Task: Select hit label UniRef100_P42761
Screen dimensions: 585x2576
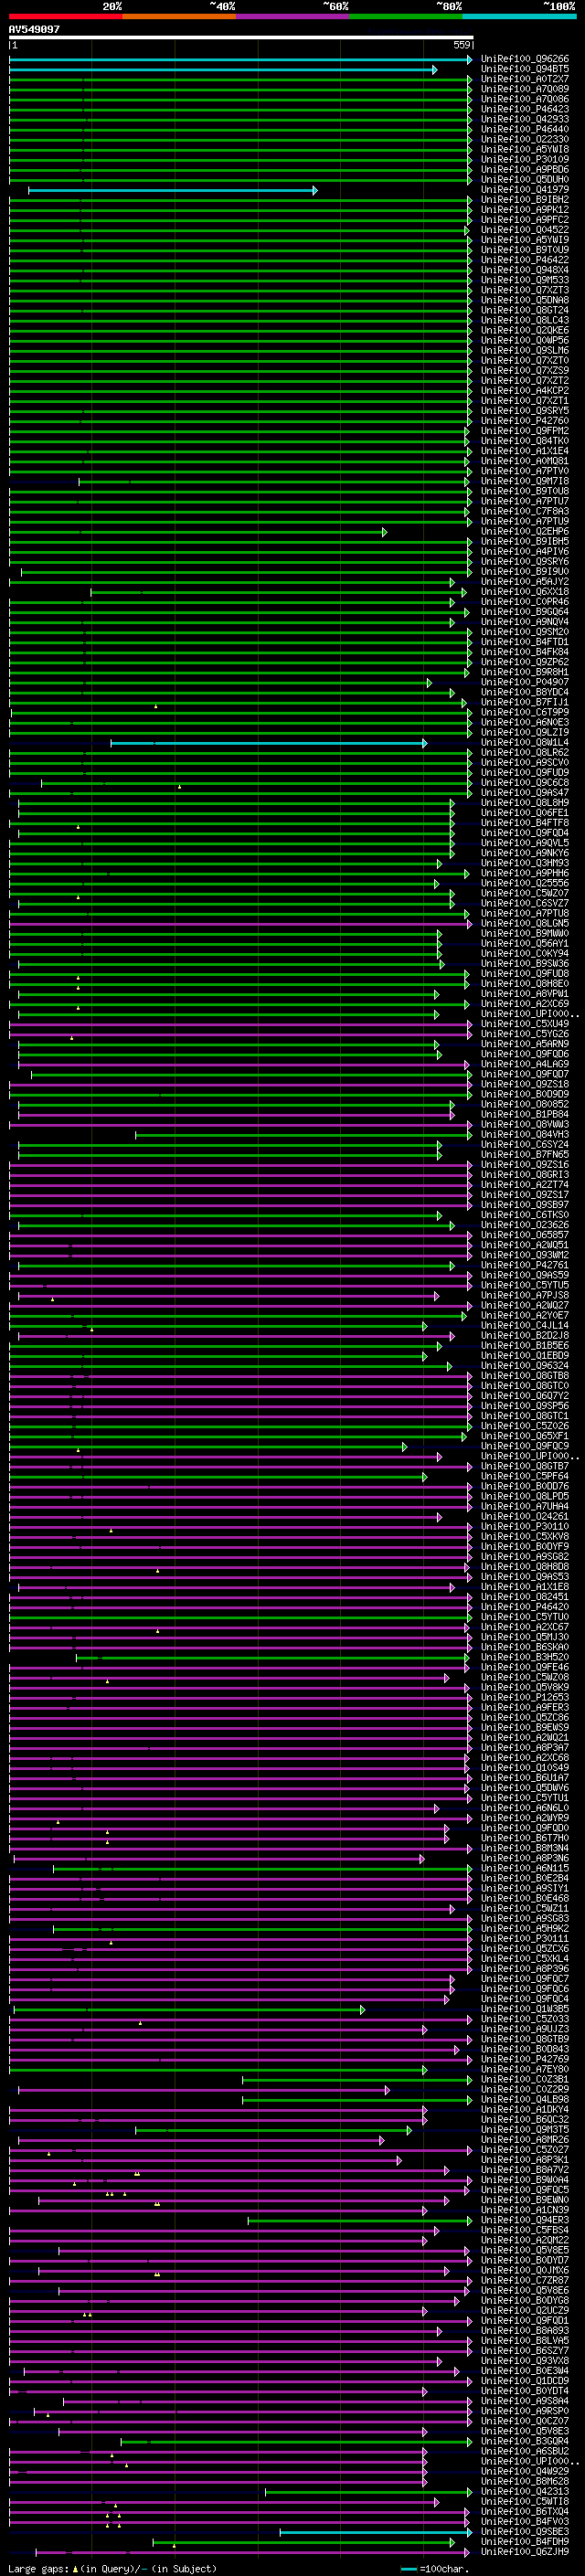Action: pos(524,1264)
